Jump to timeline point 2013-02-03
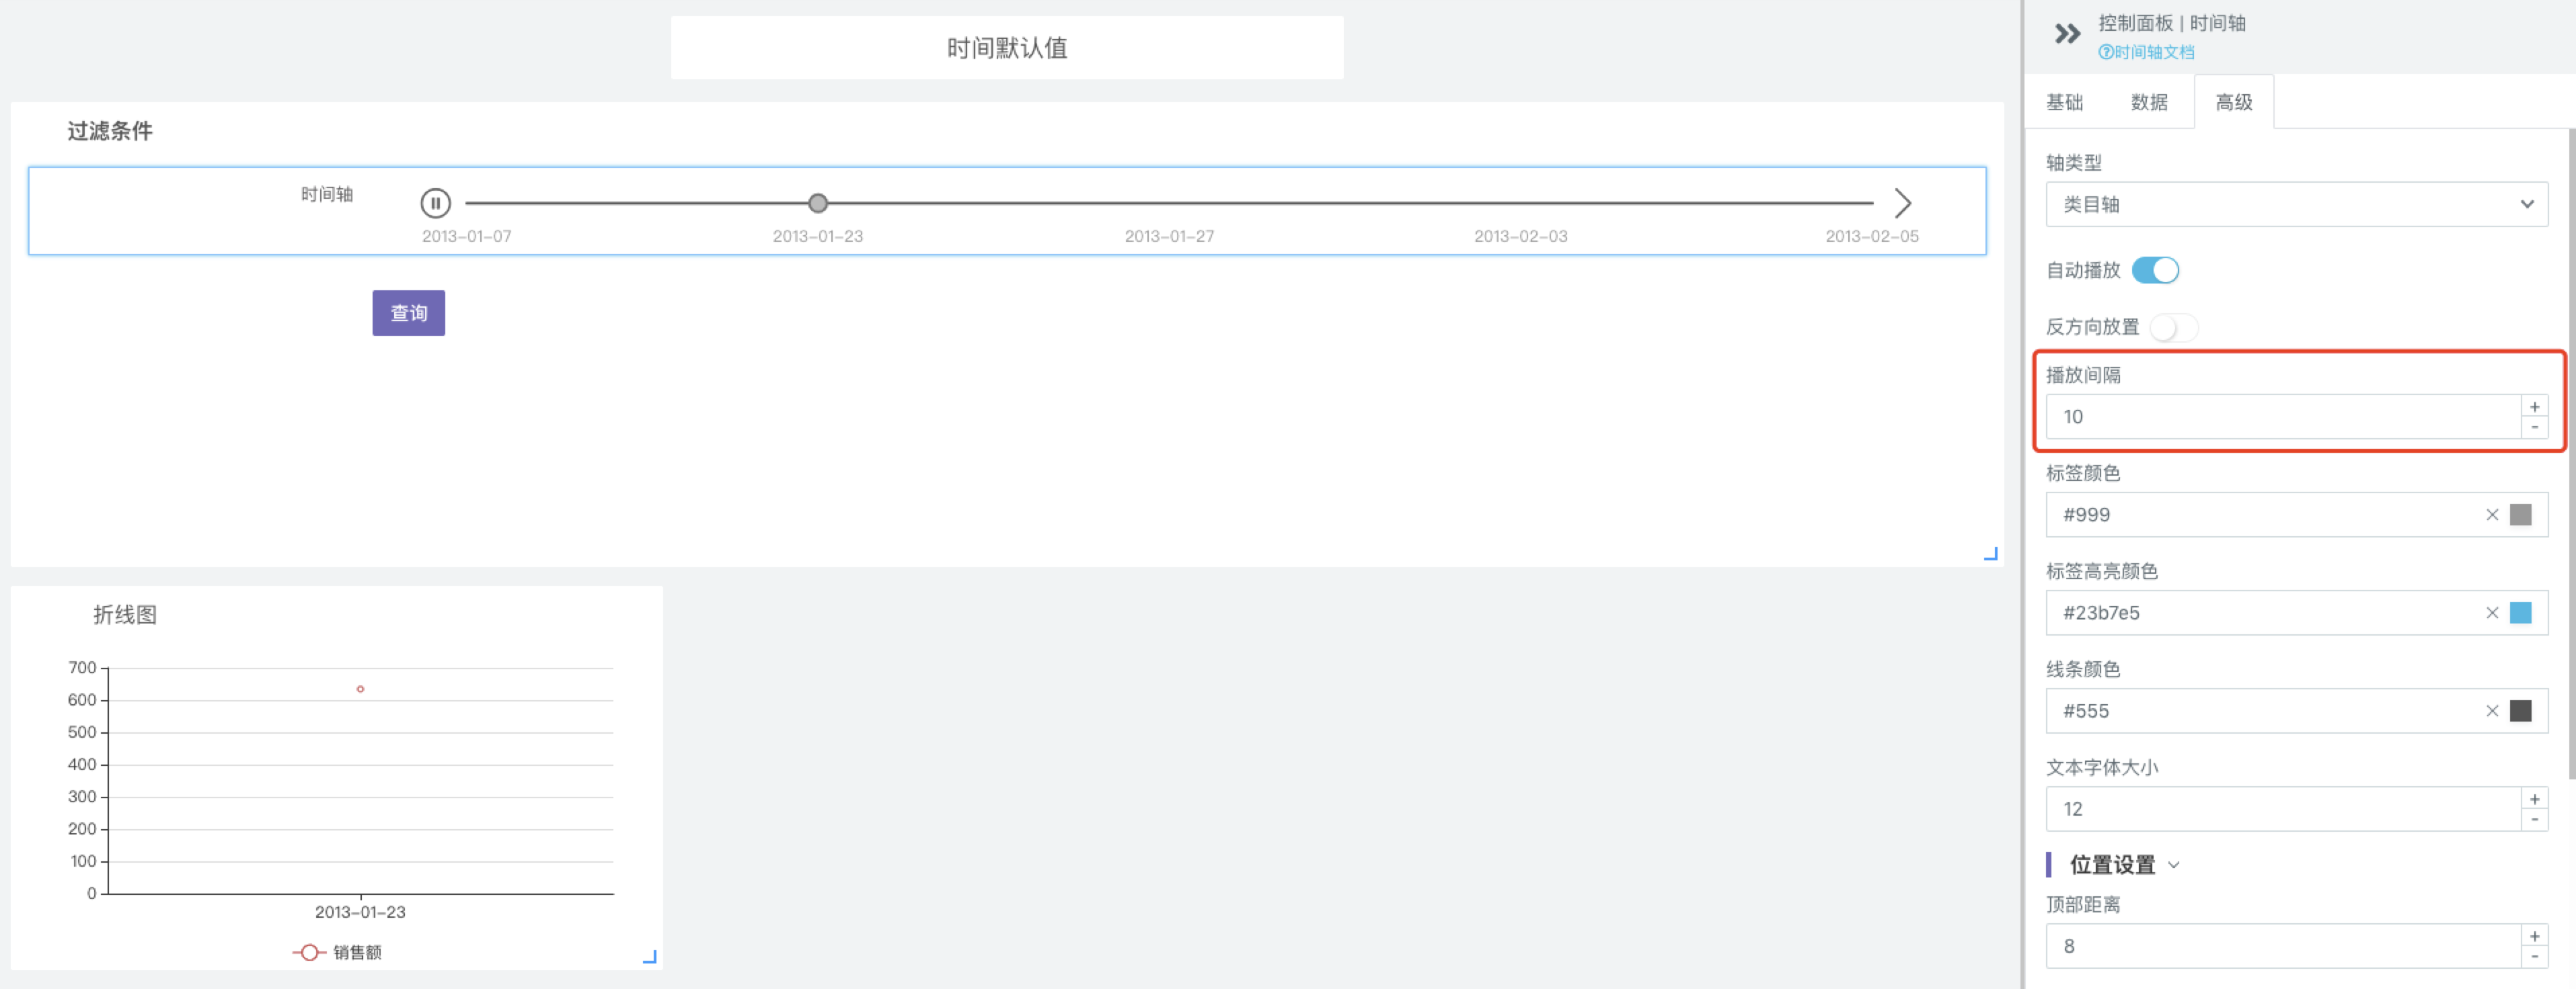This screenshot has width=2576, height=989. tap(1520, 236)
